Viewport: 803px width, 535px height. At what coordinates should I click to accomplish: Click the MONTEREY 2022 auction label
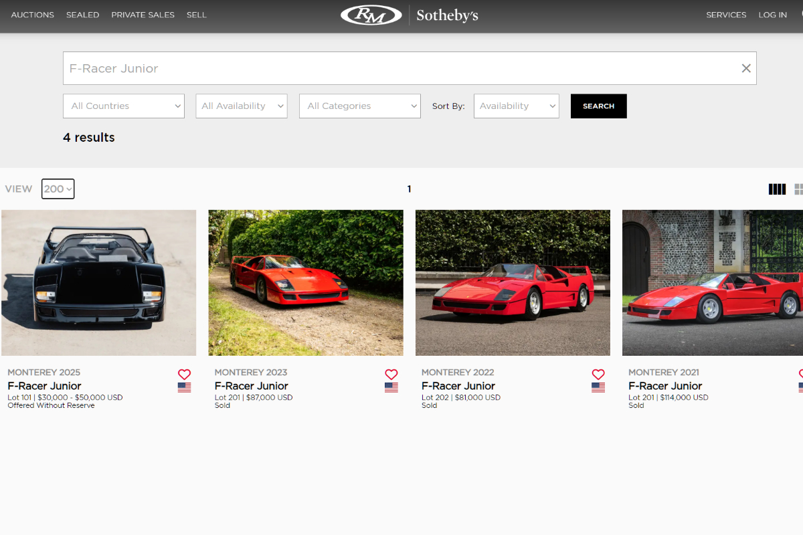(458, 372)
